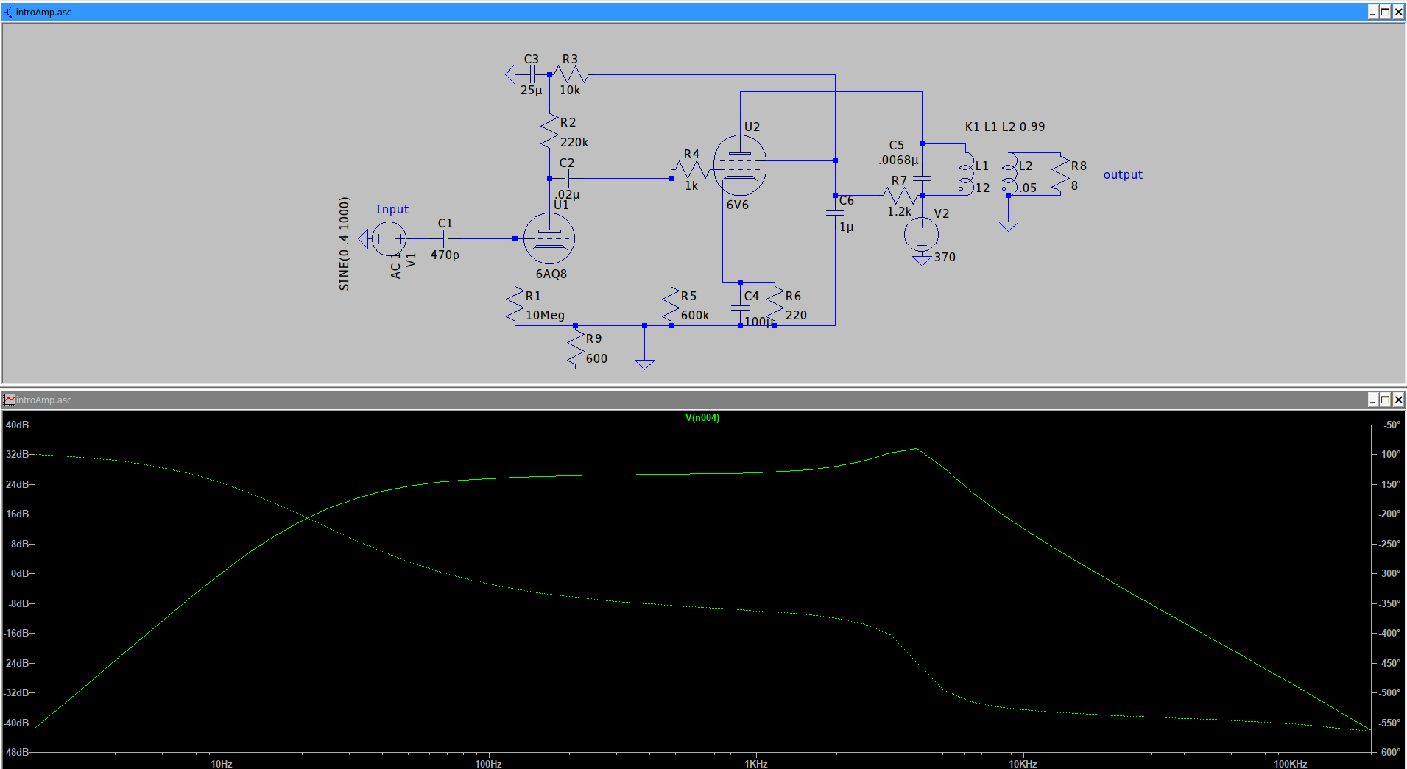
Task: Select the V2 370-volt supply source symbol
Action: 921,235
